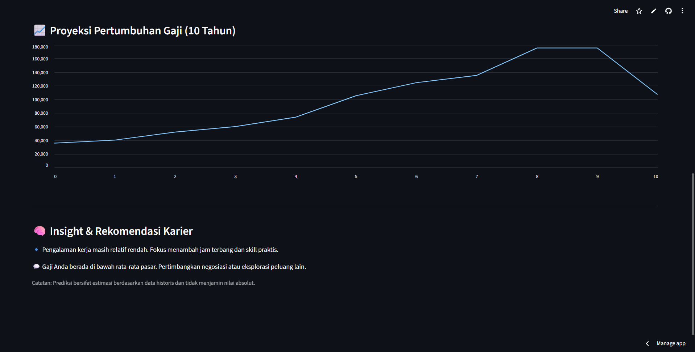
Task: Click the blue diamond bullet icon
Action: tap(36, 250)
